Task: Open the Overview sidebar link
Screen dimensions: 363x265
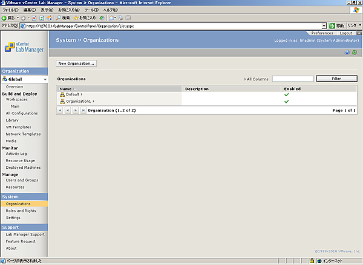Action: [x=15, y=87]
